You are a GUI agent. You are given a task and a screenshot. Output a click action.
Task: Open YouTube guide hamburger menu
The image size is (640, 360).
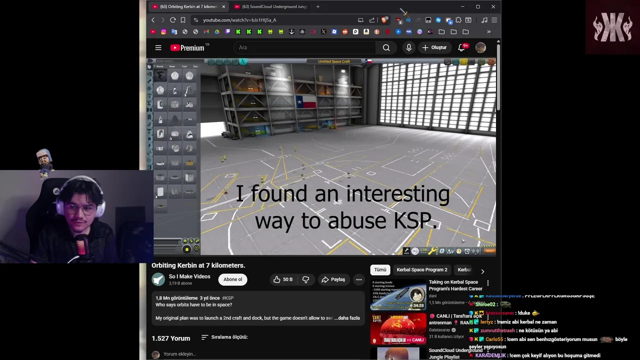coord(158,47)
